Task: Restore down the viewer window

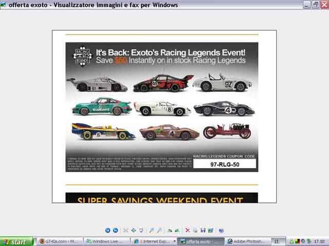Action: click(x=315, y=5)
